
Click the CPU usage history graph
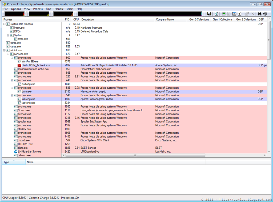click(x=14, y=14)
